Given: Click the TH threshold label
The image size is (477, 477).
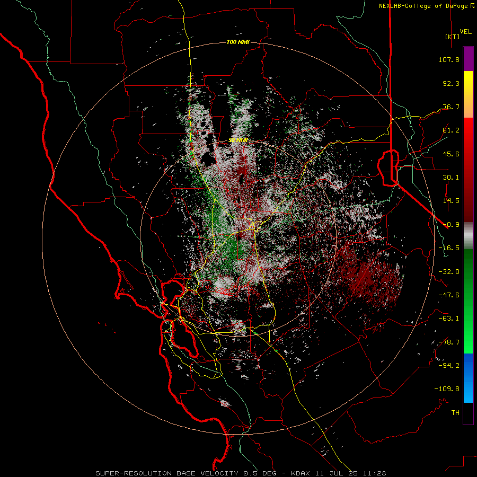Looking at the screenshot, I should pyautogui.click(x=455, y=413).
